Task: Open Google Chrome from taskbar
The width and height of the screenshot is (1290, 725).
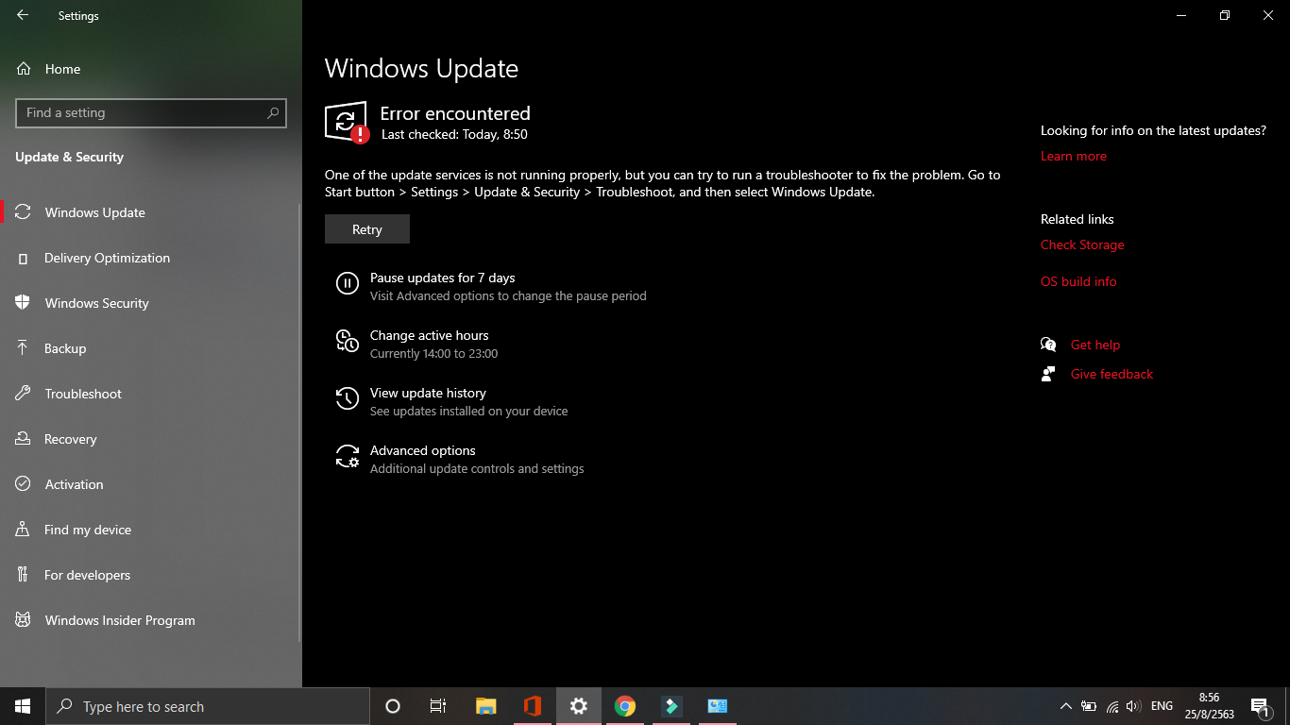Action: click(624, 706)
